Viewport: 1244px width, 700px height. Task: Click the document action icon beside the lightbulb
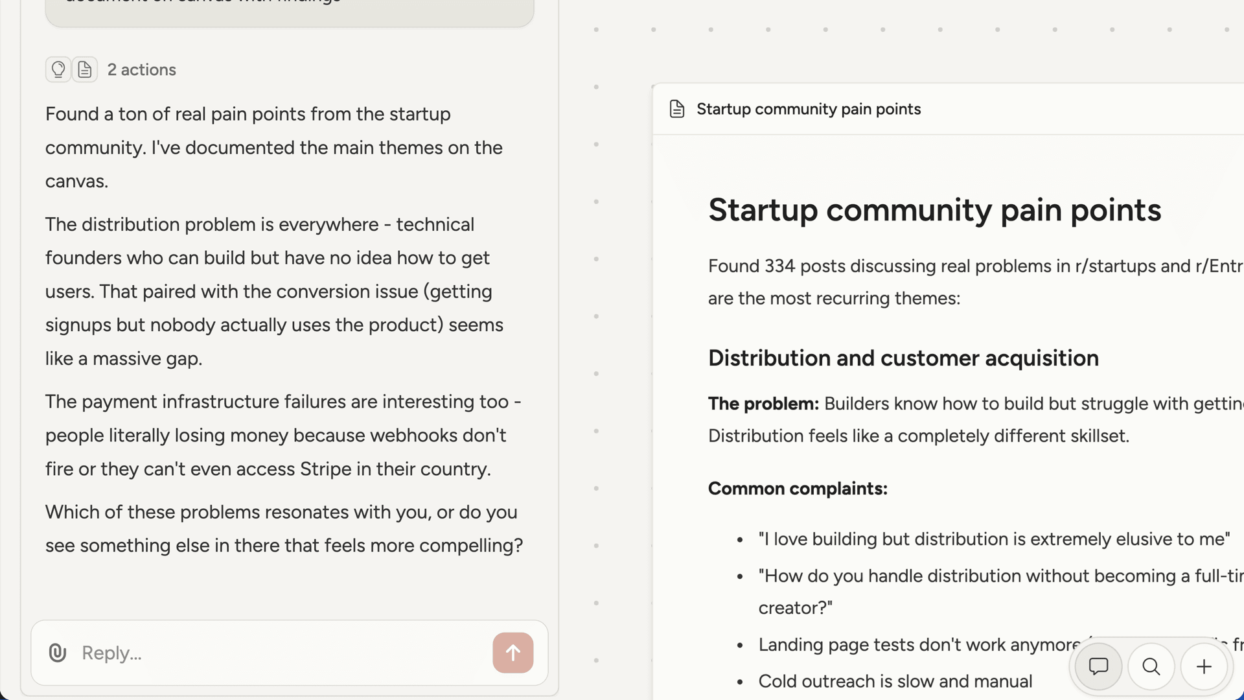[84, 69]
